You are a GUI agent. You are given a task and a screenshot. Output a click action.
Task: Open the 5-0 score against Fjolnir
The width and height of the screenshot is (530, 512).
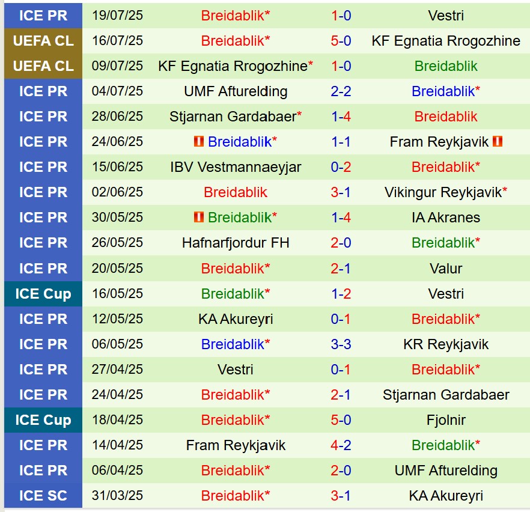[341, 420]
